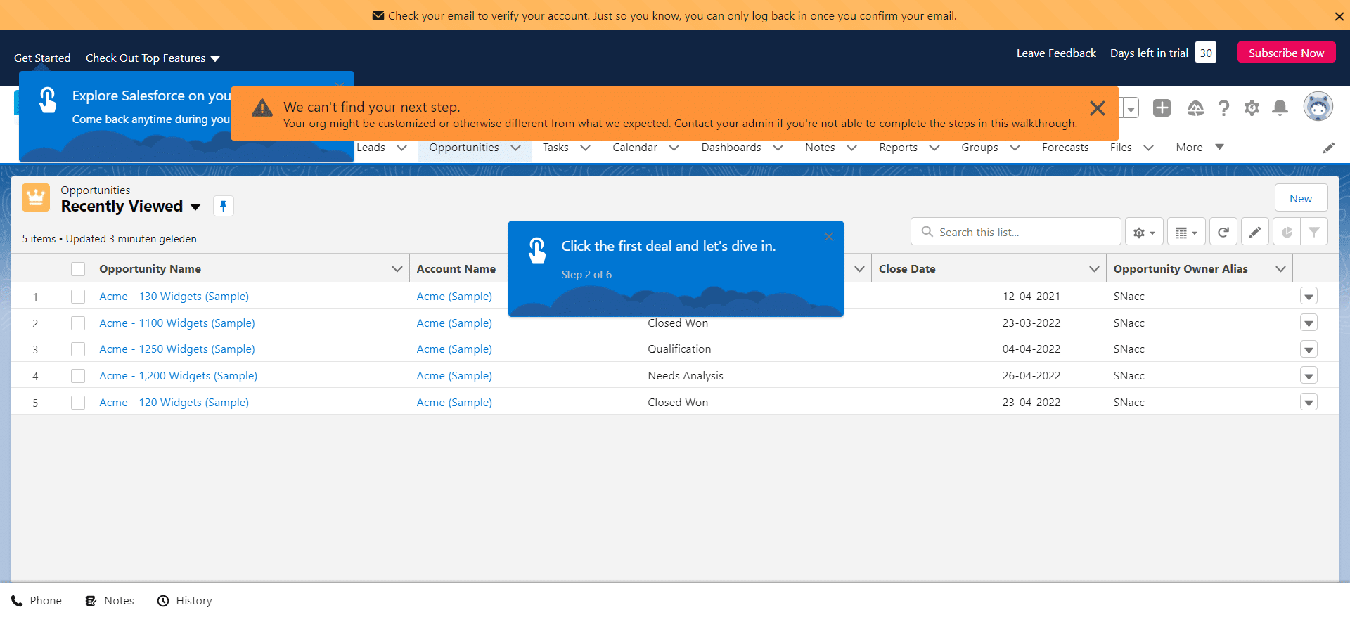Go to the Reports tab
Screen dimensions: 1350x617
[898, 148]
